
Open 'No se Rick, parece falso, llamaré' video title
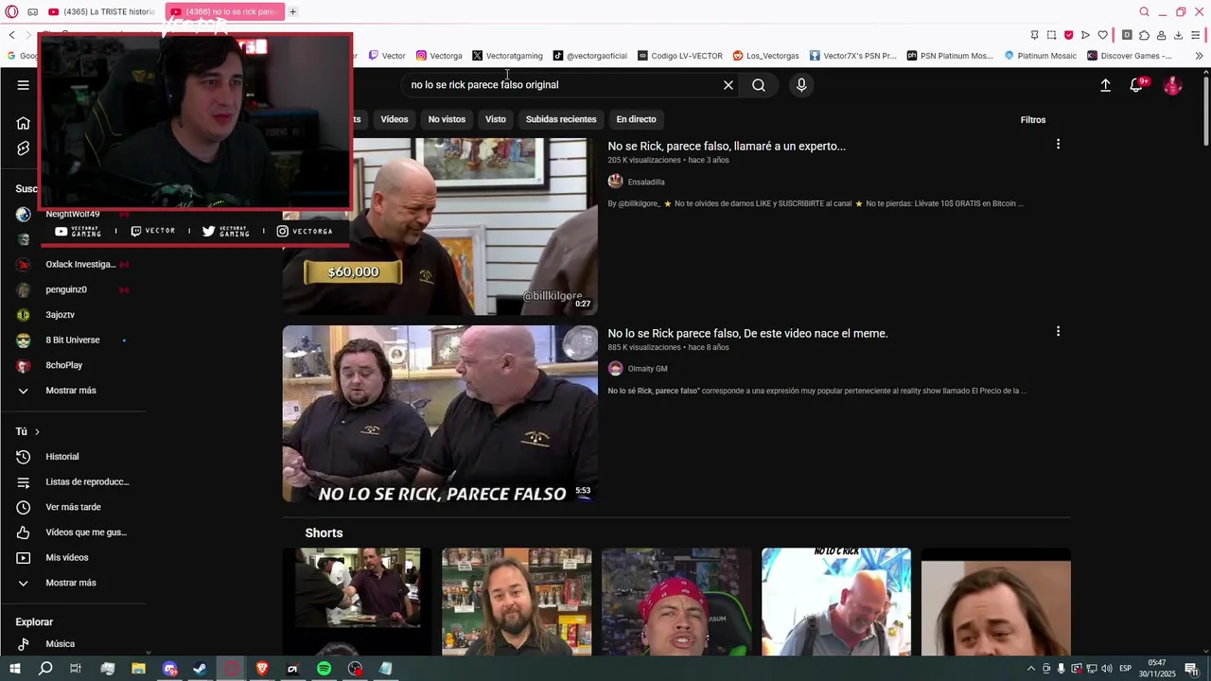coord(727,147)
